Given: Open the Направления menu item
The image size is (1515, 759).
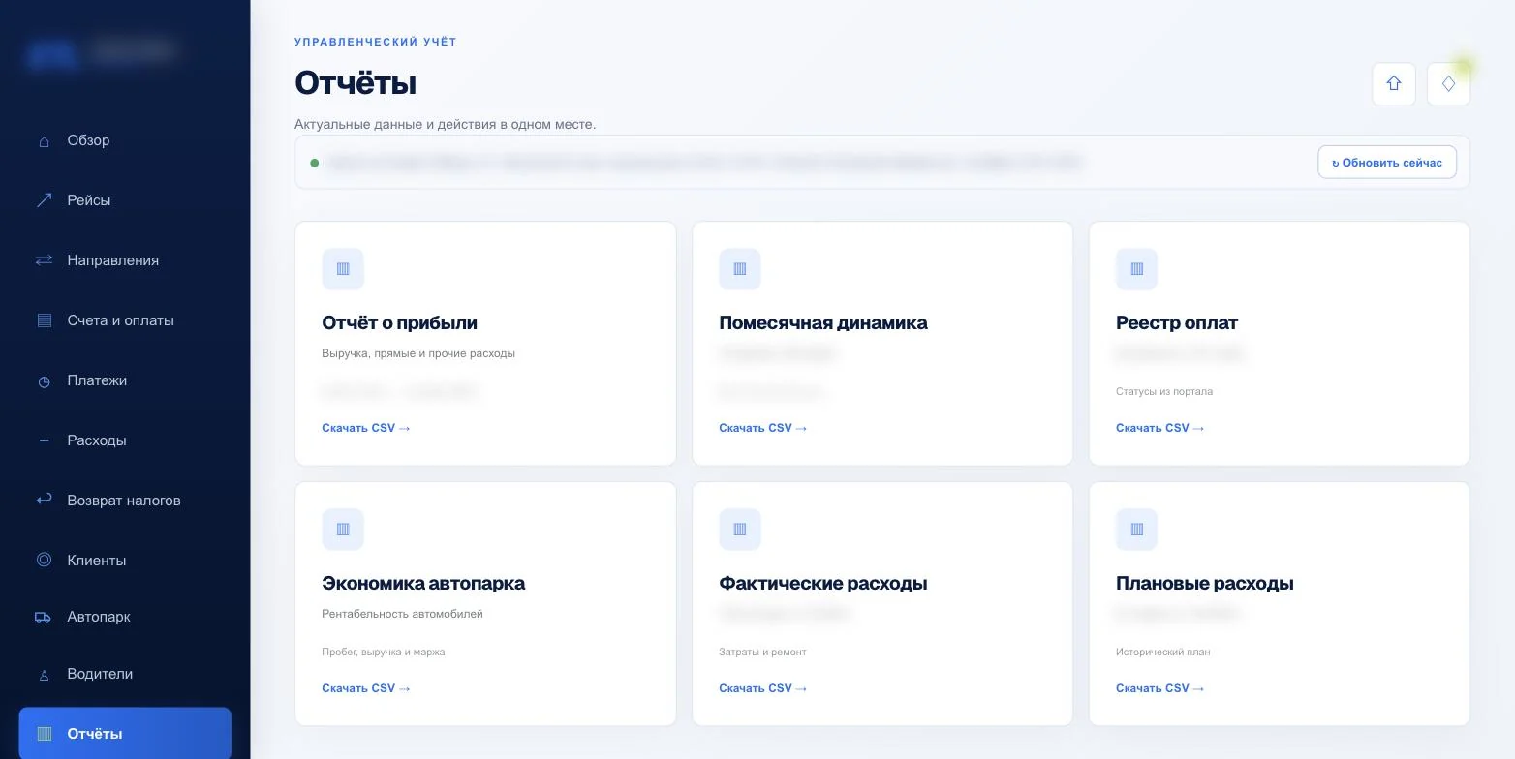Looking at the screenshot, I should [x=125, y=260].
